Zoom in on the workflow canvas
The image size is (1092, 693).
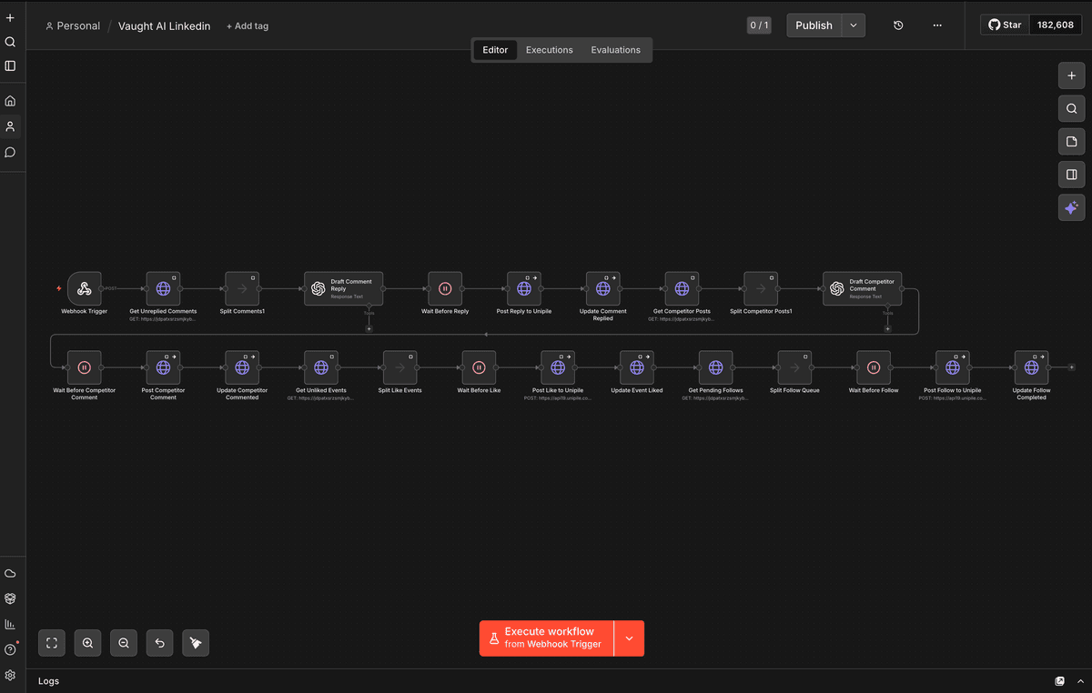[87, 643]
